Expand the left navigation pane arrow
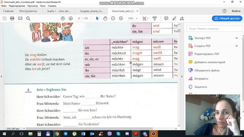This screenshot has height=137, width=244. [2, 76]
